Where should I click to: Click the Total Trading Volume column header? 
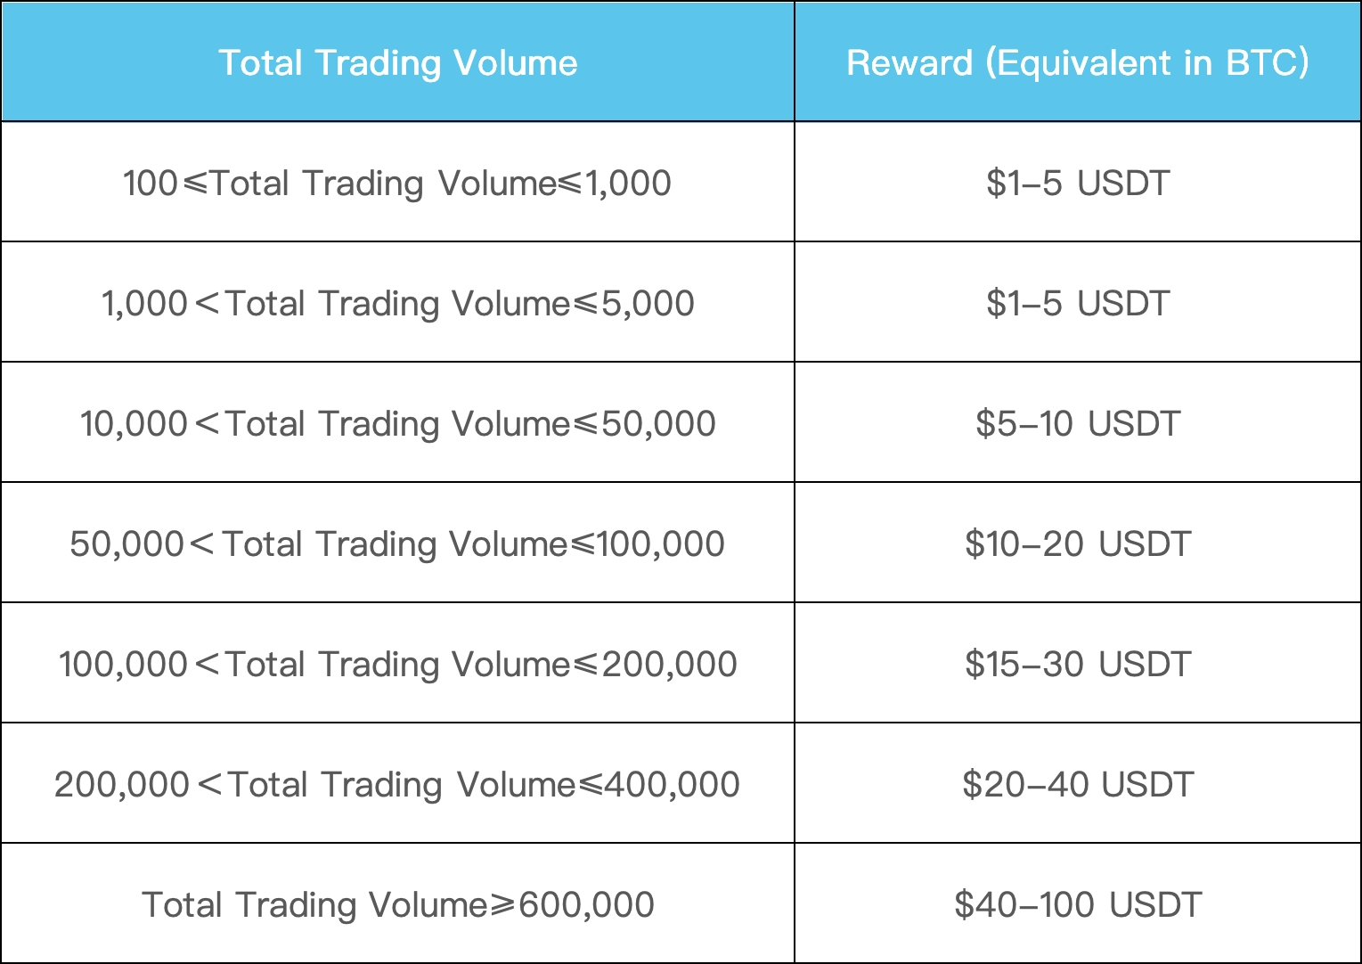[x=397, y=62]
